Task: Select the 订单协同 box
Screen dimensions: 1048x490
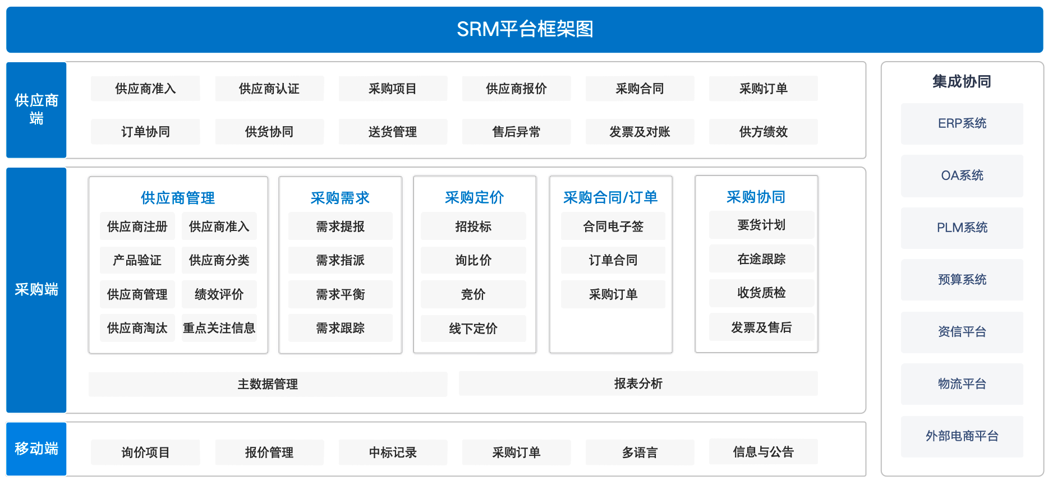Action: pos(145,132)
